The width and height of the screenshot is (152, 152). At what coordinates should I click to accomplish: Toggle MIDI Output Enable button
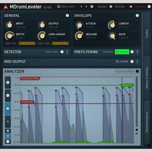pos(122,62)
